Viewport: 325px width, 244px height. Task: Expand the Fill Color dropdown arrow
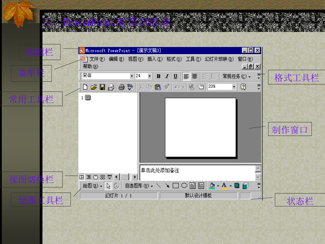(x=218, y=186)
